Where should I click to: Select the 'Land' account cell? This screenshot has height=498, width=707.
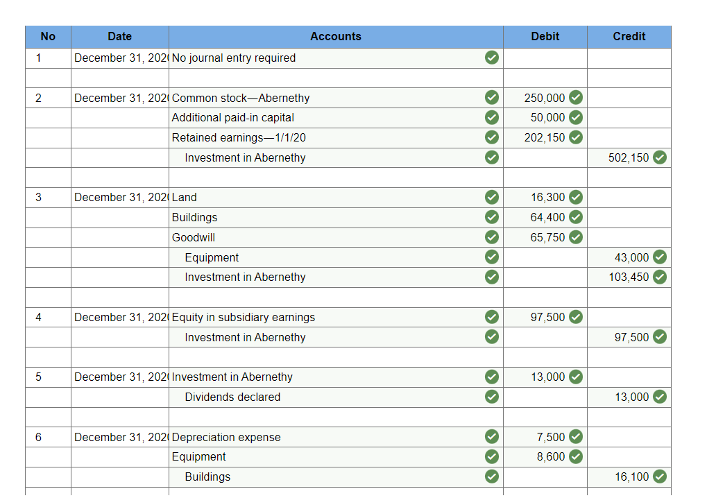(x=336, y=198)
